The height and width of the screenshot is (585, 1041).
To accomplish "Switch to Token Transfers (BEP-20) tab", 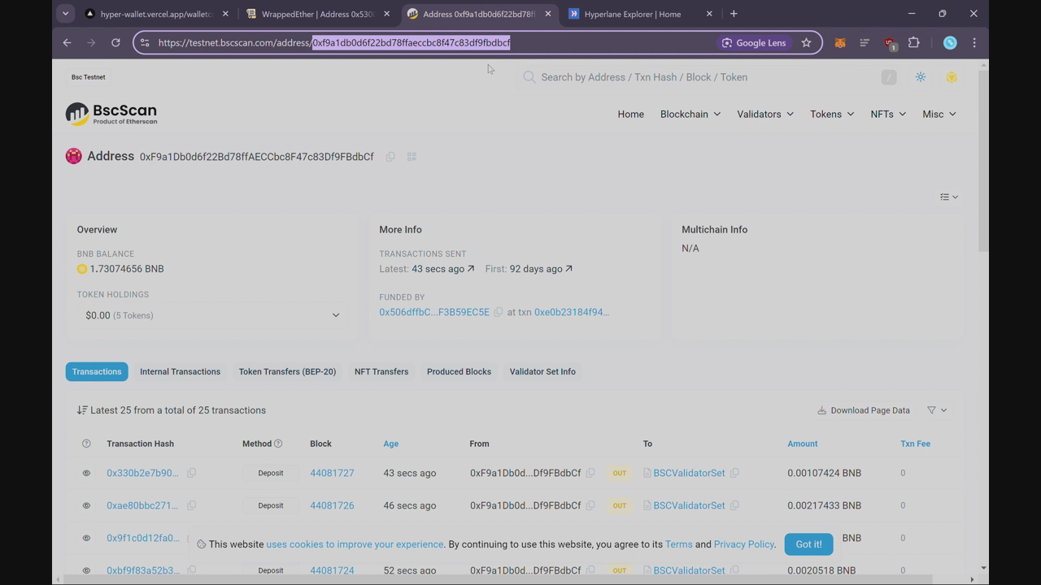I will 287,372.
